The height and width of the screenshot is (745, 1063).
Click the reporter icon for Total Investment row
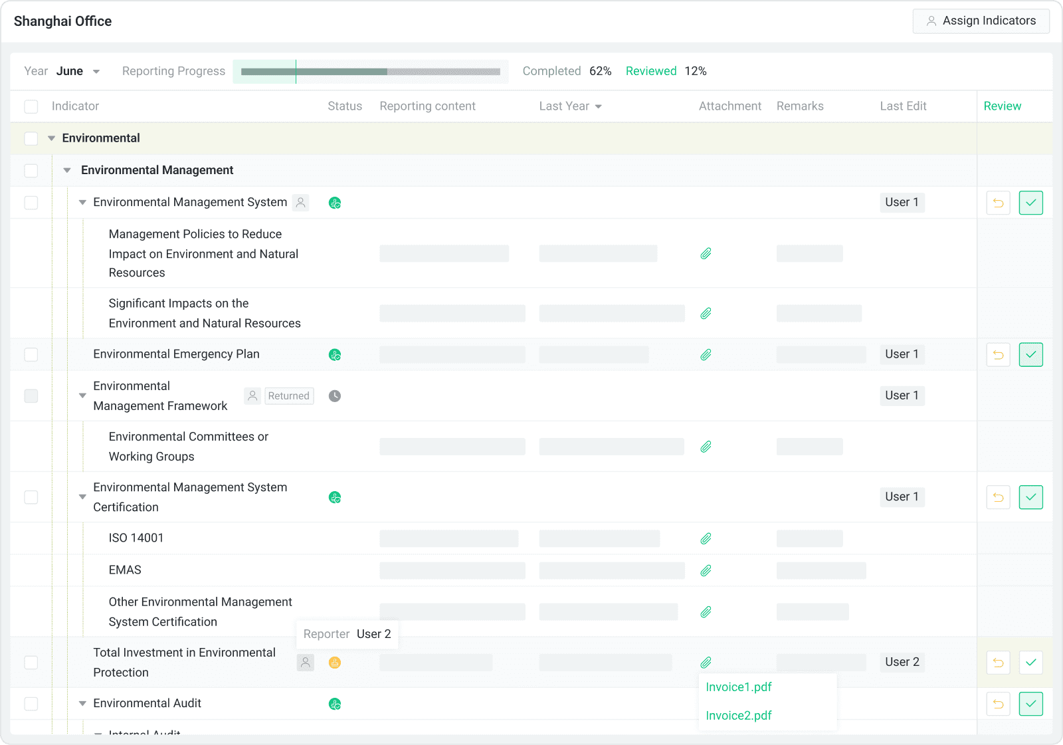pos(306,663)
